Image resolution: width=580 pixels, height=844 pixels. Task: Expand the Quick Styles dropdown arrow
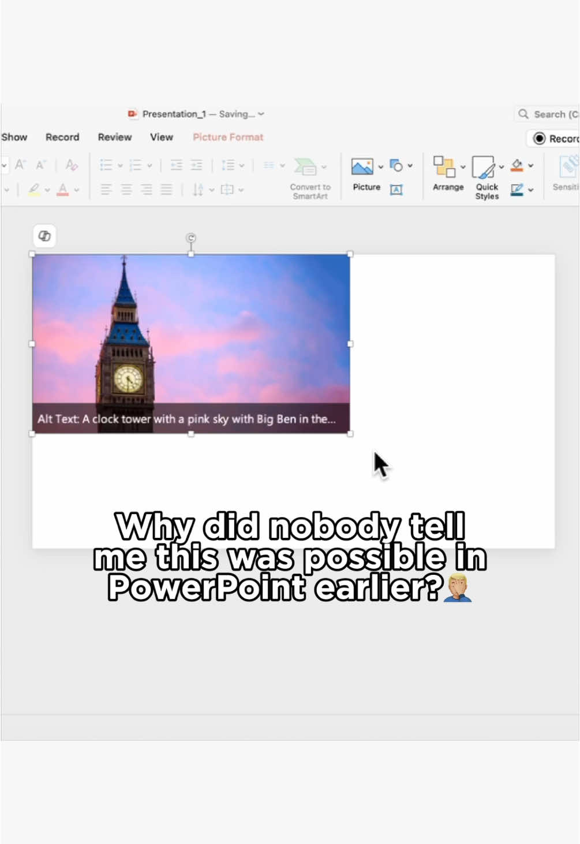coord(502,166)
